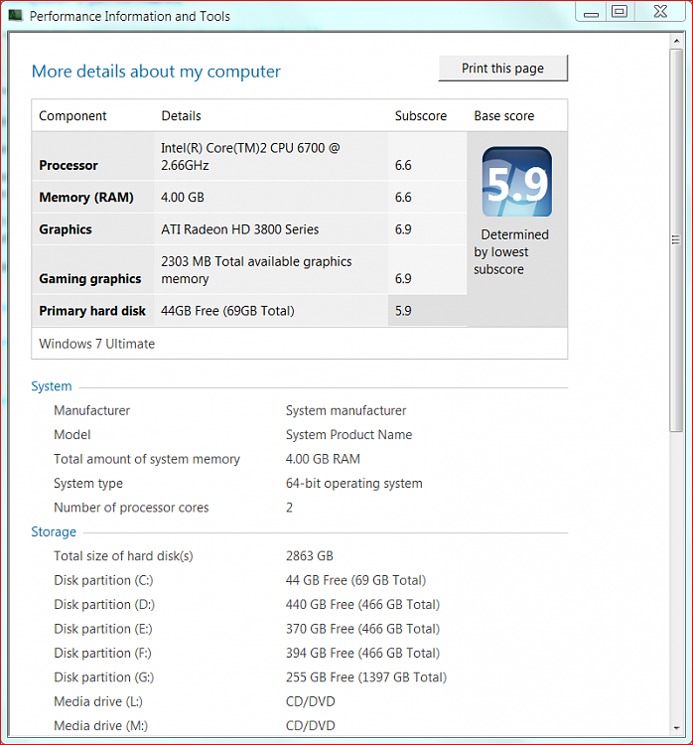Maximize the Performance Information window

tap(620, 12)
